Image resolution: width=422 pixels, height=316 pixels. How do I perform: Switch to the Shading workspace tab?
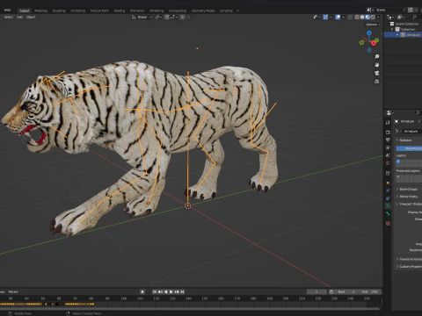tap(120, 11)
